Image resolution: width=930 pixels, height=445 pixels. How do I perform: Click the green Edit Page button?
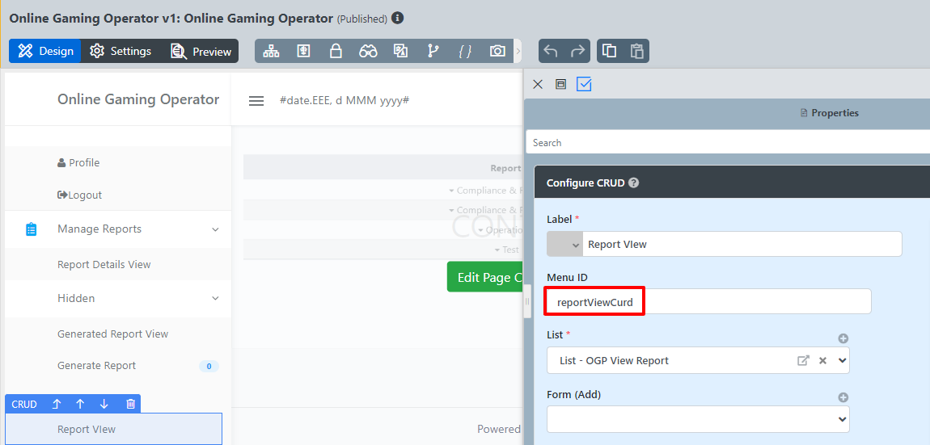tap(484, 277)
